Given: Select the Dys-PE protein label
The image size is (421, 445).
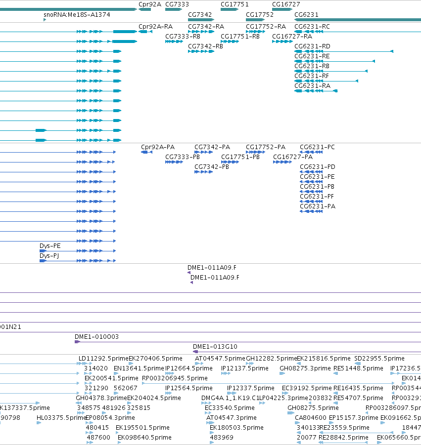Looking at the screenshot, I should tap(50, 246).
